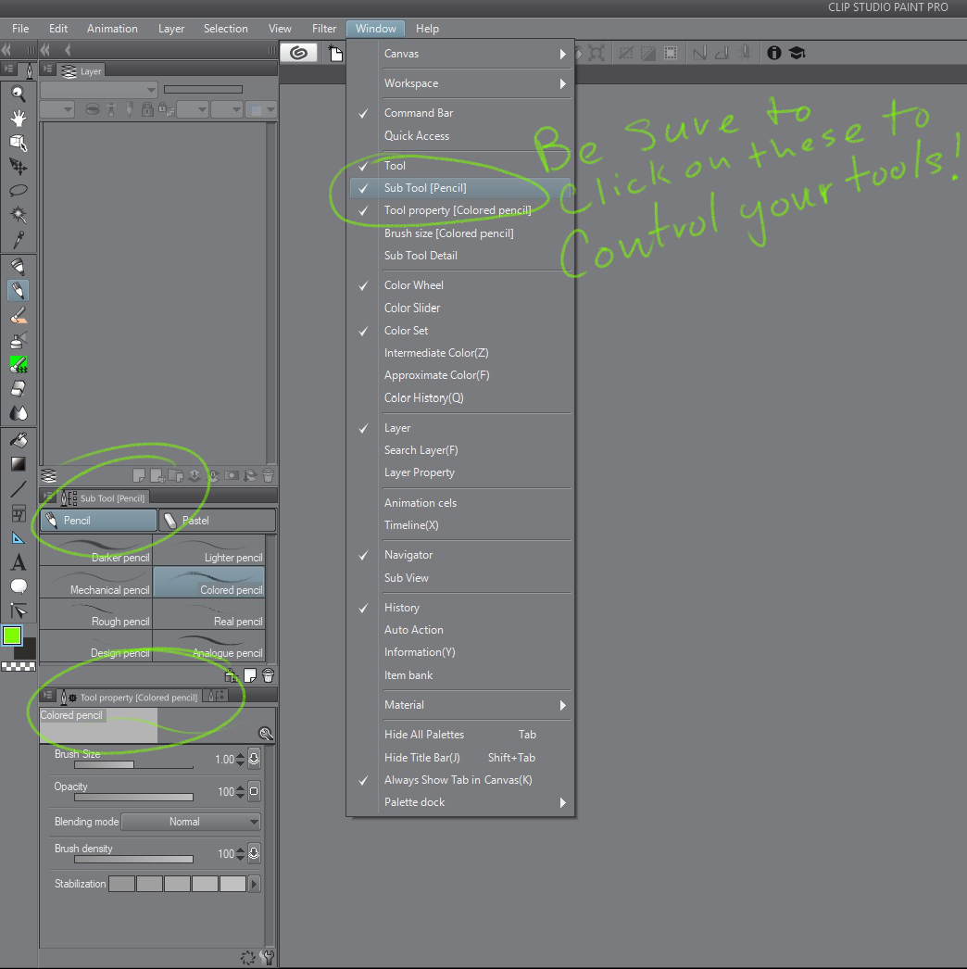Viewport: 967px width, 969px height.
Task: Expand the Workspace submenu
Action: [460, 83]
